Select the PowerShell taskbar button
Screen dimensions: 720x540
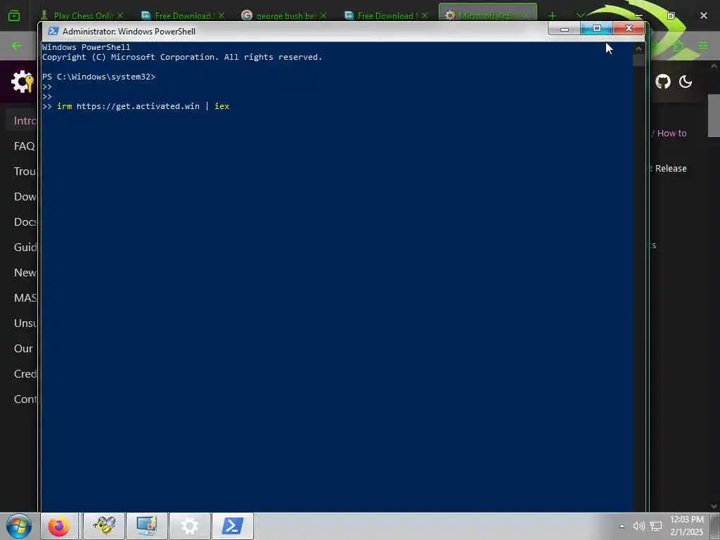tap(233, 526)
